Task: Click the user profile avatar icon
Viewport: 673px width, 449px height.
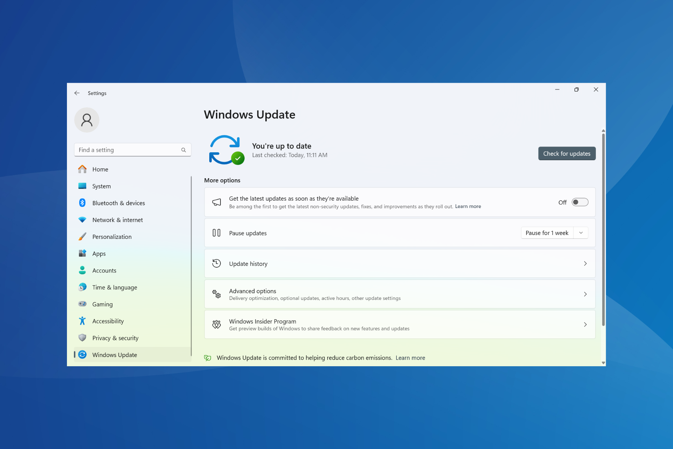Action: (87, 120)
